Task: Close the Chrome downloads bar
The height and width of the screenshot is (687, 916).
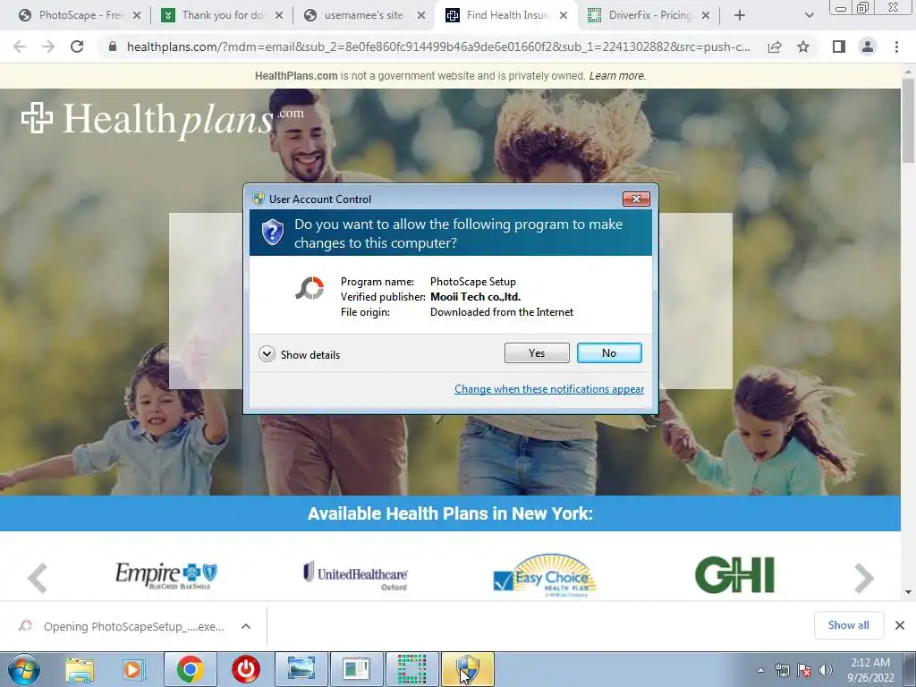Action: click(900, 625)
